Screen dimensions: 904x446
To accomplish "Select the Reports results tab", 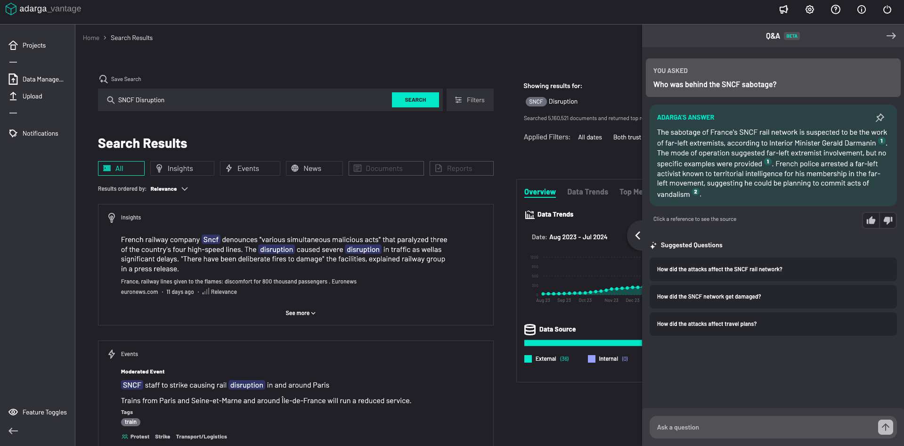I will 461,169.
